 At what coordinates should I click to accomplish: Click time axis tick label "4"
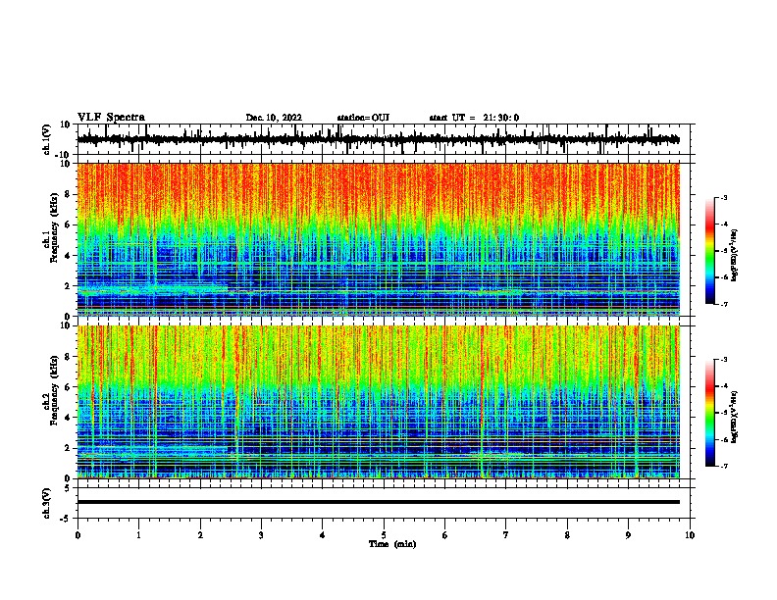[x=323, y=535]
